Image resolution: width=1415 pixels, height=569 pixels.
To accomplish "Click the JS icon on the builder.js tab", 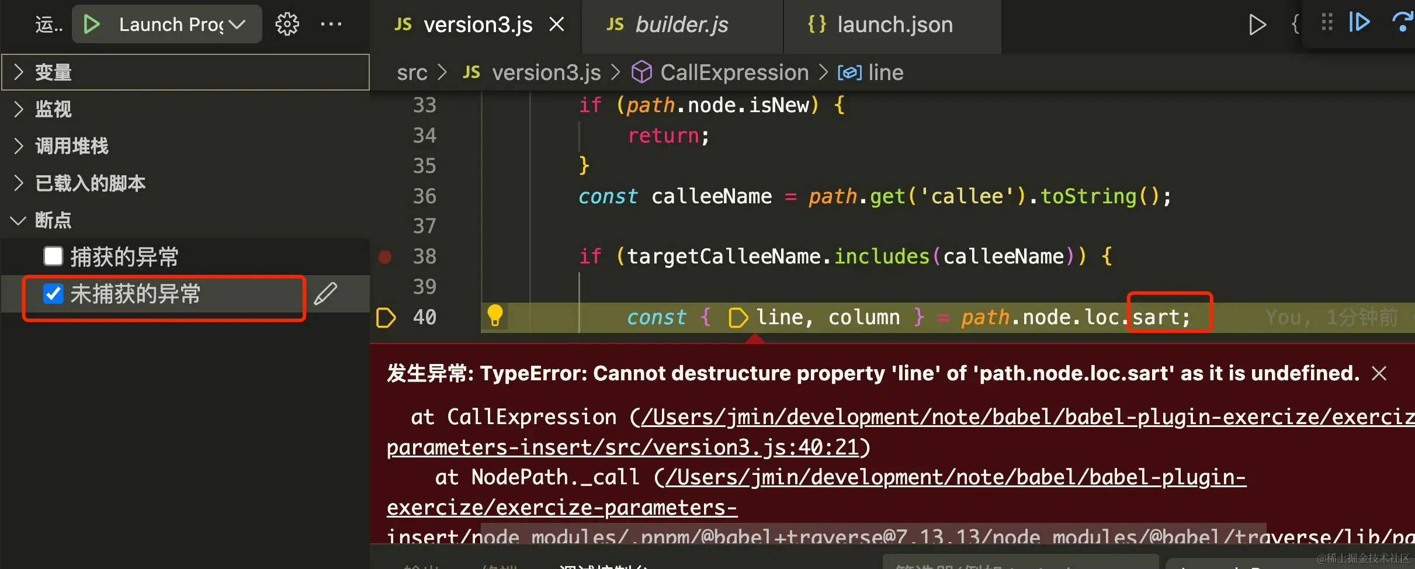I will pos(615,25).
